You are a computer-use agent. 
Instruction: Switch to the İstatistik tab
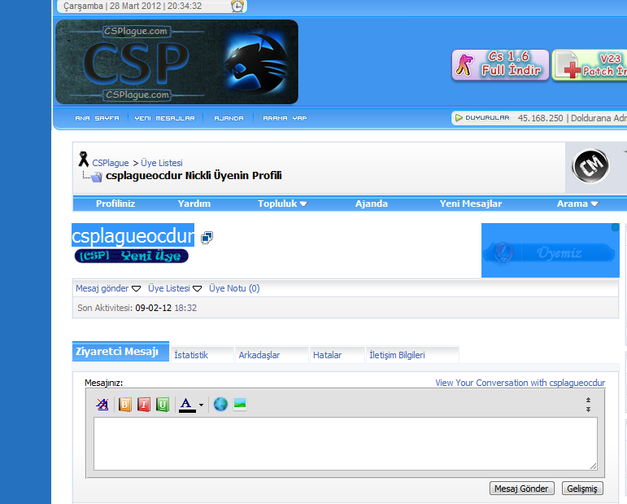(x=191, y=355)
